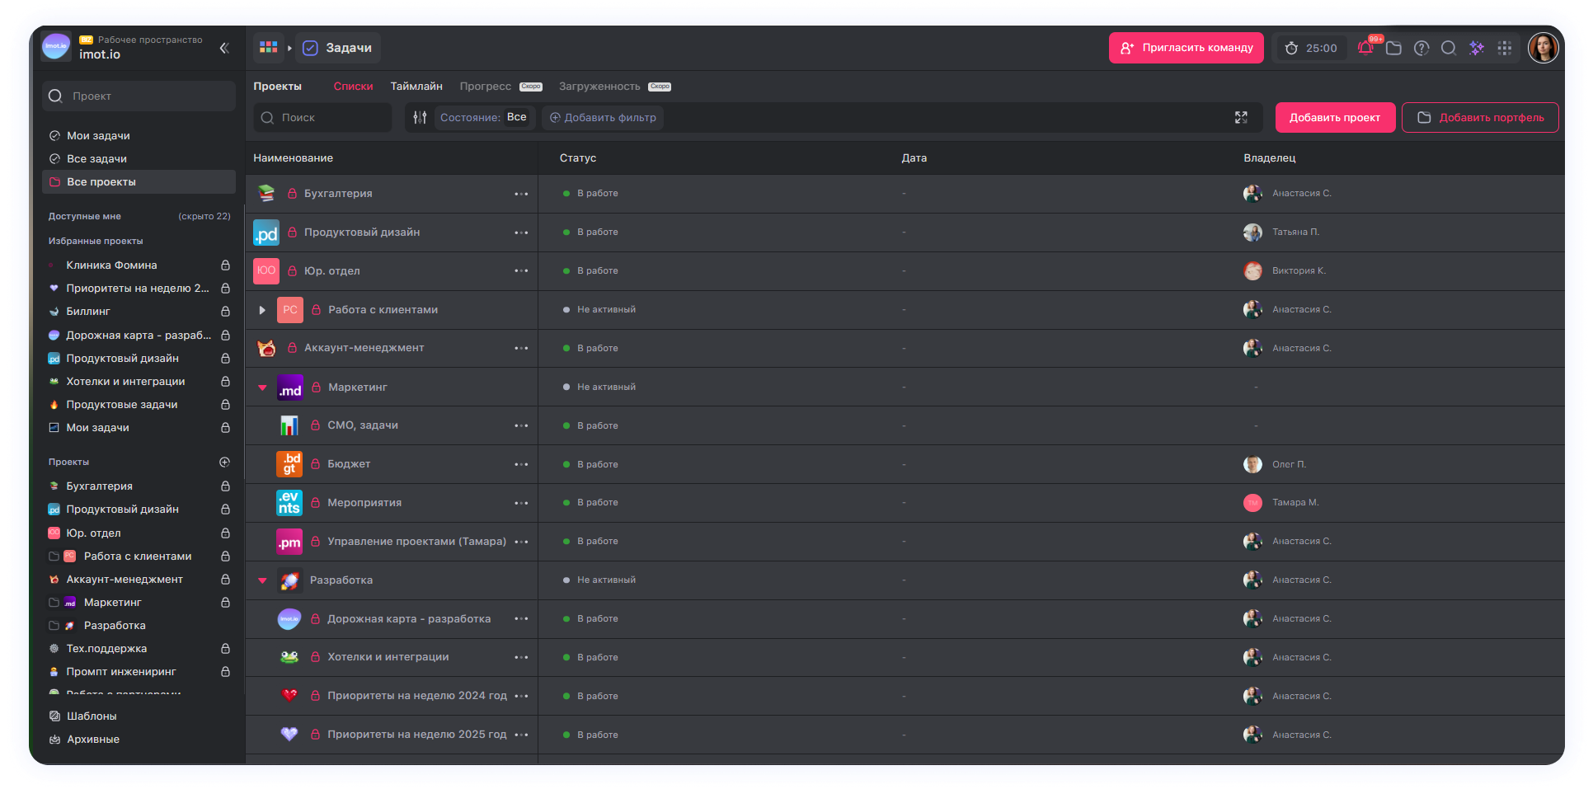Expand the project table to fullscreen
This screenshot has width=1593, height=789.
pyautogui.click(x=1241, y=117)
